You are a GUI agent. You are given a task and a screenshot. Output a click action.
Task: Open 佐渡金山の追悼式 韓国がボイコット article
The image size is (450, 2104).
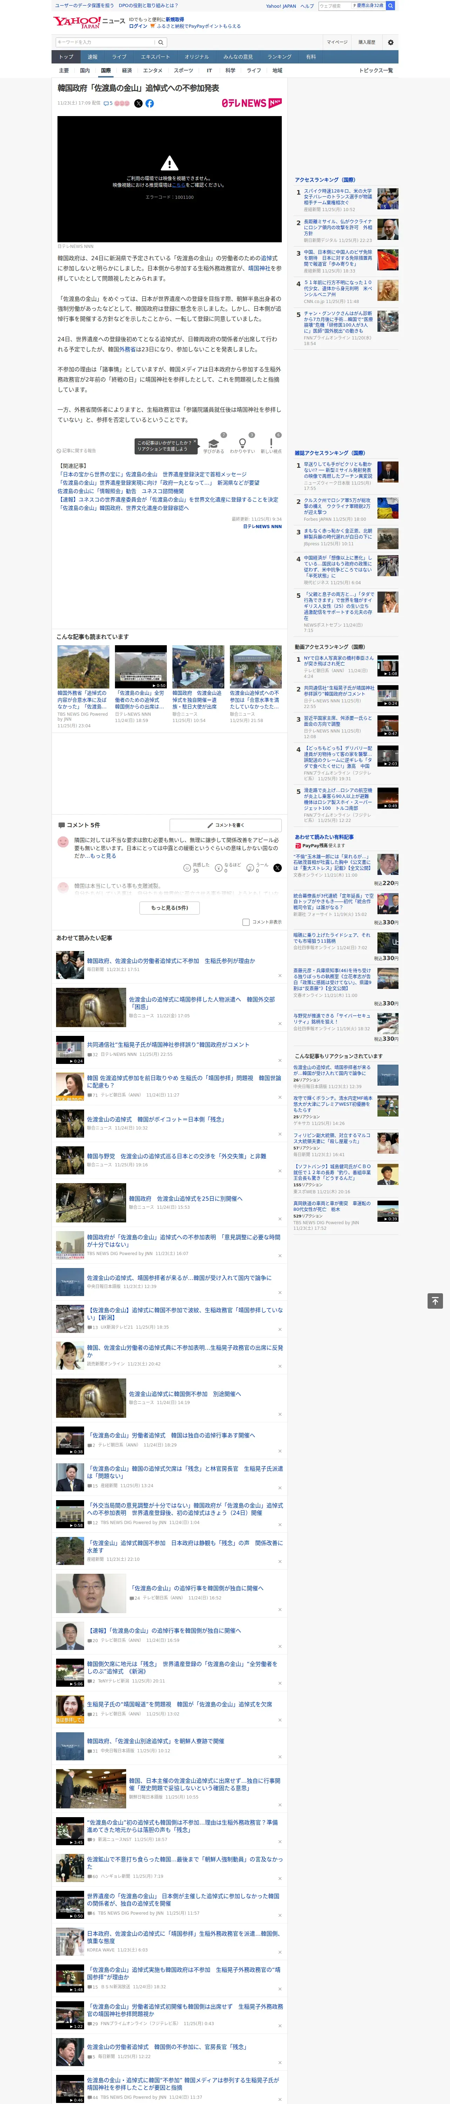click(156, 1119)
